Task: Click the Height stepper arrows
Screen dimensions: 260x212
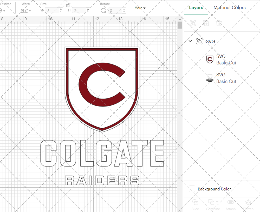Action: coord(88,10)
